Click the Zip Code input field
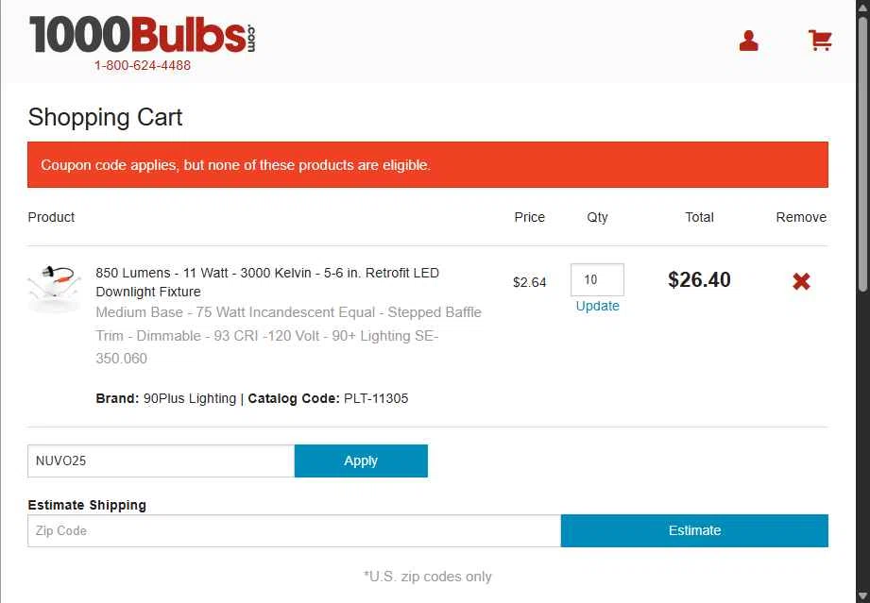Image resolution: width=870 pixels, height=603 pixels. click(x=294, y=531)
